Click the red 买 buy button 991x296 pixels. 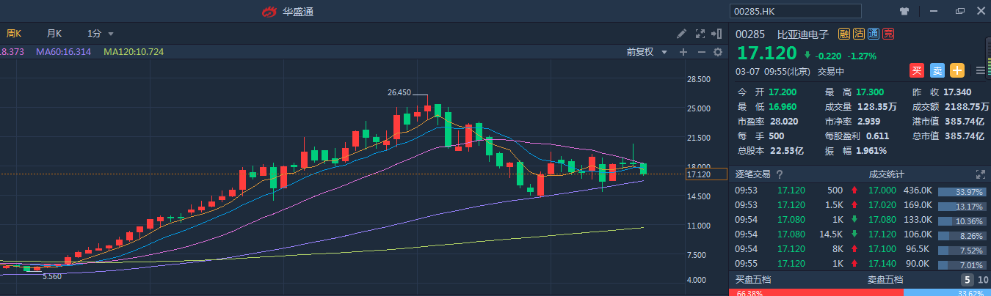917,70
